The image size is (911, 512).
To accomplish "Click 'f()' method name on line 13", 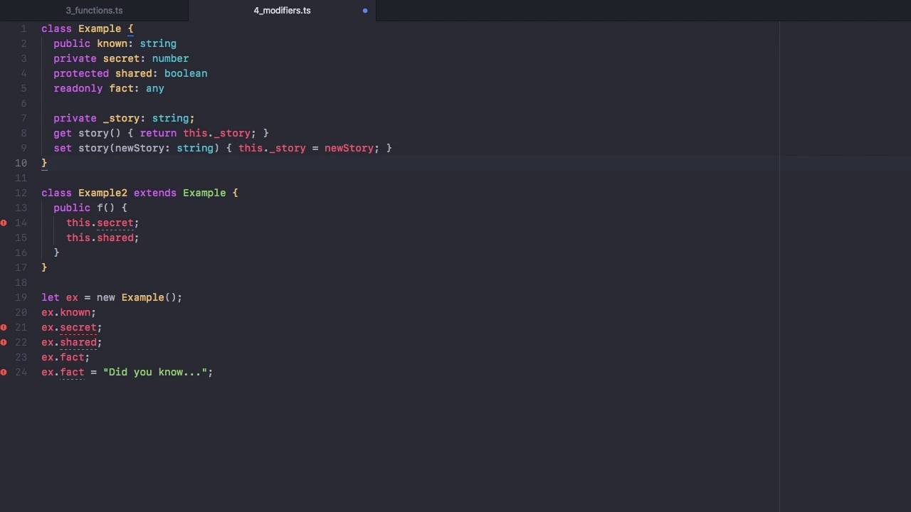I will pyautogui.click(x=105, y=208).
